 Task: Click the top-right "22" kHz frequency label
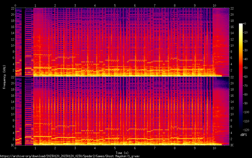233,9
